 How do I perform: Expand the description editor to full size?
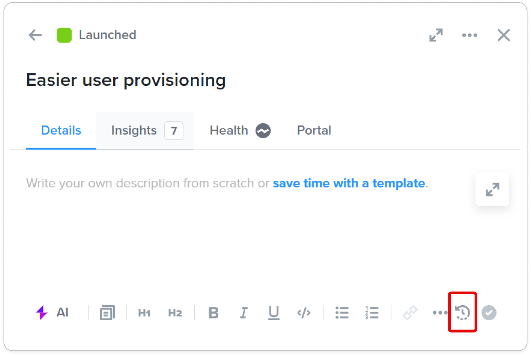[x=492, y=189]
